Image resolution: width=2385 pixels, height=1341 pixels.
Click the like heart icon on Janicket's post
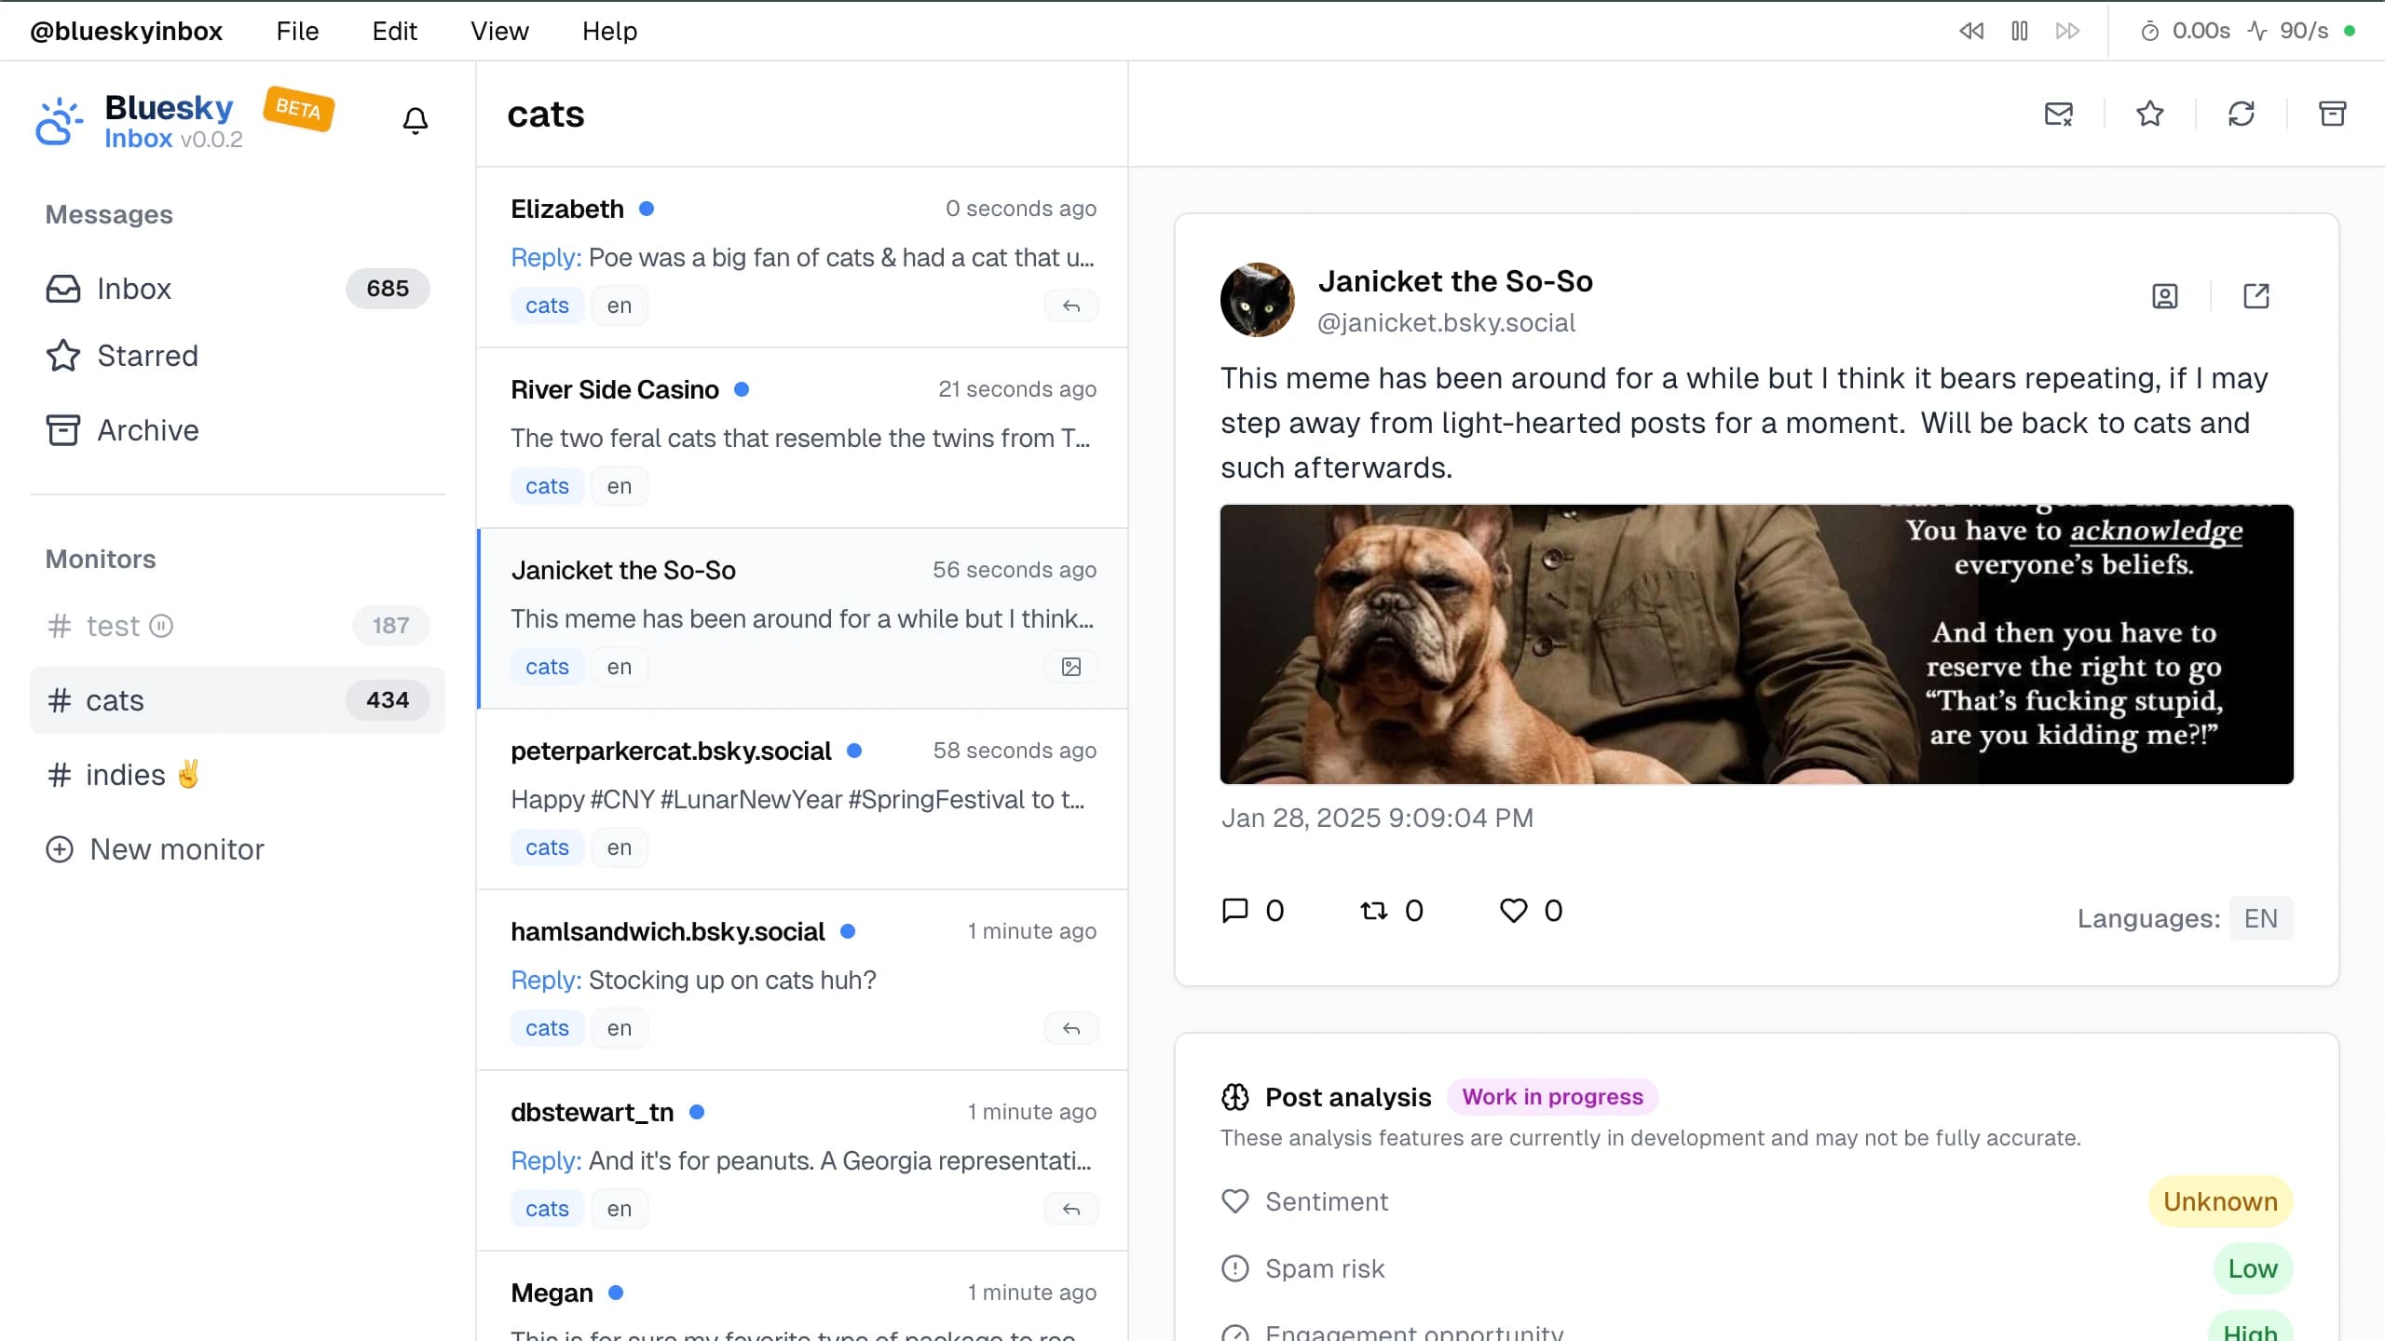[1514, 911]
